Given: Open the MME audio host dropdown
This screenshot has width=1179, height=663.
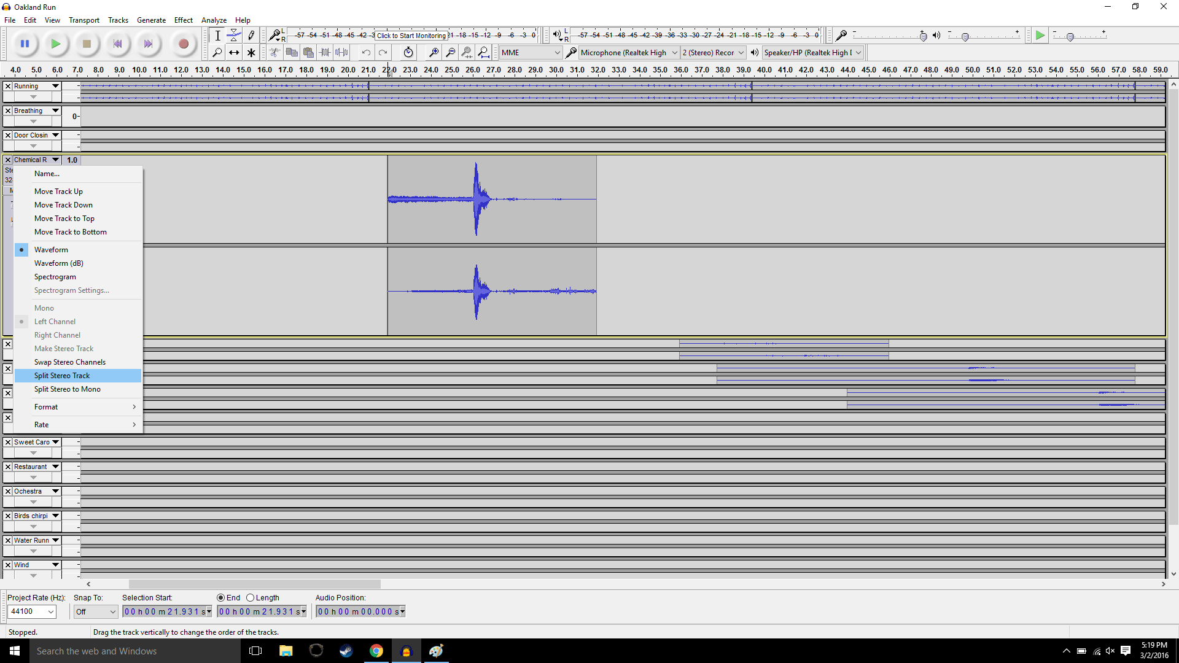Looking at the screenshot, I should tap(531, 52).
